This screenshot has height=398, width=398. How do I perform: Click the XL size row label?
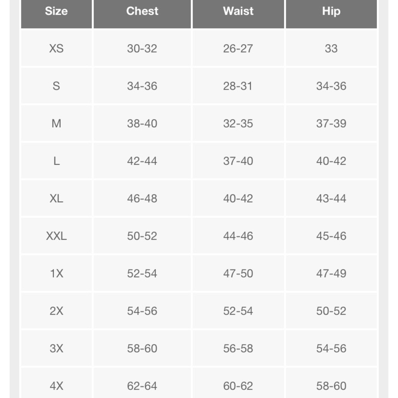coord(57,198)
